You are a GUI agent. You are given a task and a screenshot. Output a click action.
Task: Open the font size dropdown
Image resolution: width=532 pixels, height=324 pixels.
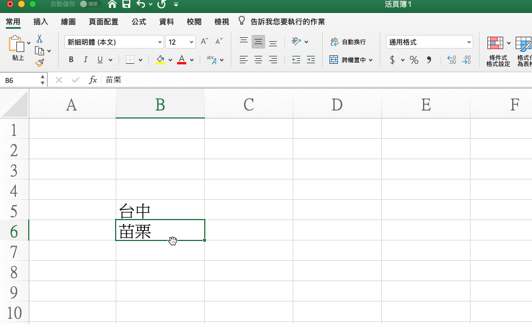[191, 42]
